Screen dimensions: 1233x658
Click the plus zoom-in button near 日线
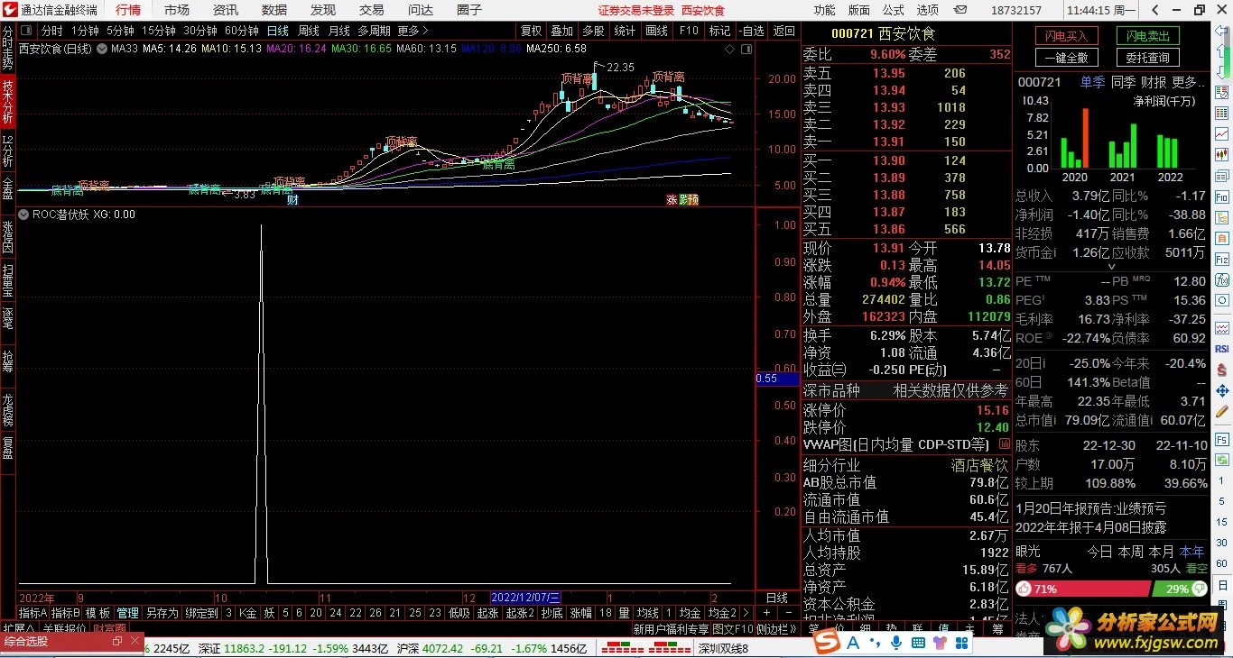pos(765,613)
